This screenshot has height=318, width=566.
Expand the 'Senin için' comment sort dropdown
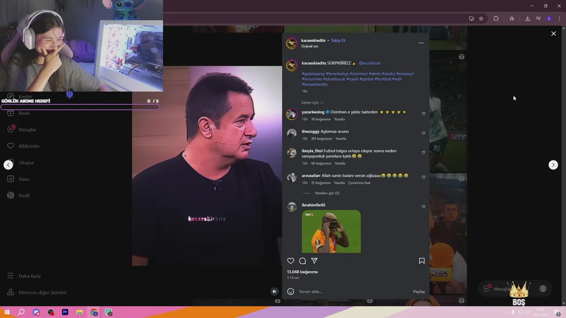click(313, 102)
